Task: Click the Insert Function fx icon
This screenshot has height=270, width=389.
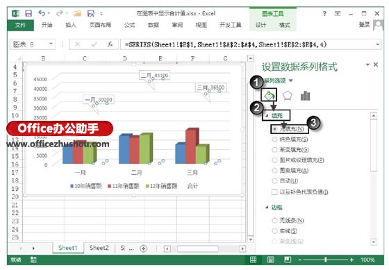Action: pos(110,44)
